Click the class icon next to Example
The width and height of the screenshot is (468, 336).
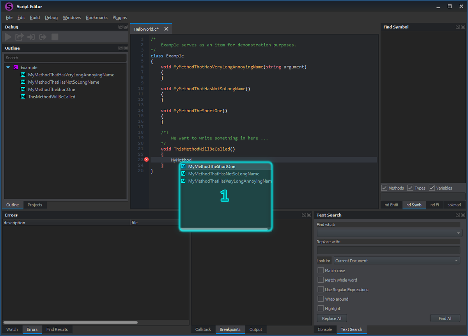pos(16,67)
